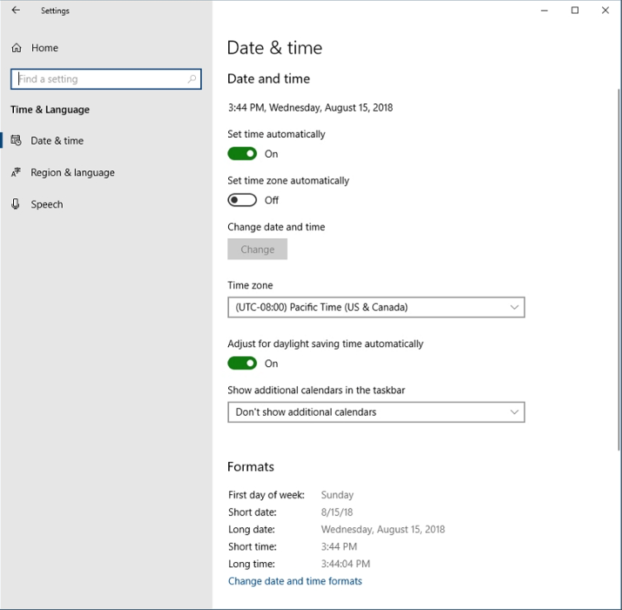Expand the additional calendars dropdown

[375, 412]
